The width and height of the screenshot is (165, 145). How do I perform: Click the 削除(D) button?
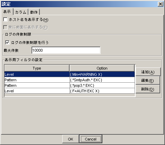(x=148, y=89)
